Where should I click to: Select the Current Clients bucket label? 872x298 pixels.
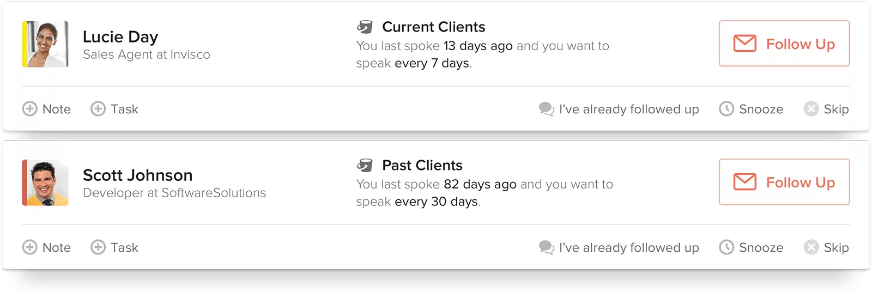pyautogui.click(x=433, y=27)
